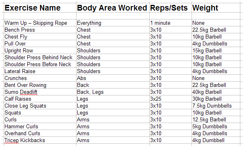This screenshot has height=147, width=244.
Task: Select the Body Area Worked header cell
Action: point(113,8)
